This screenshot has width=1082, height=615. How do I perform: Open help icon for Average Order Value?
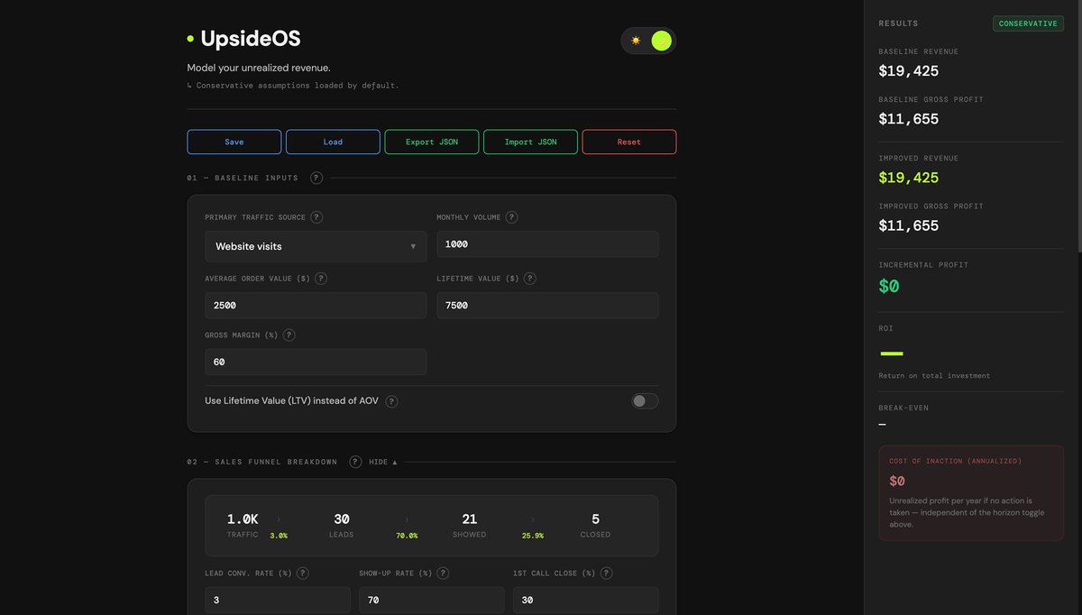pos(321,279)
